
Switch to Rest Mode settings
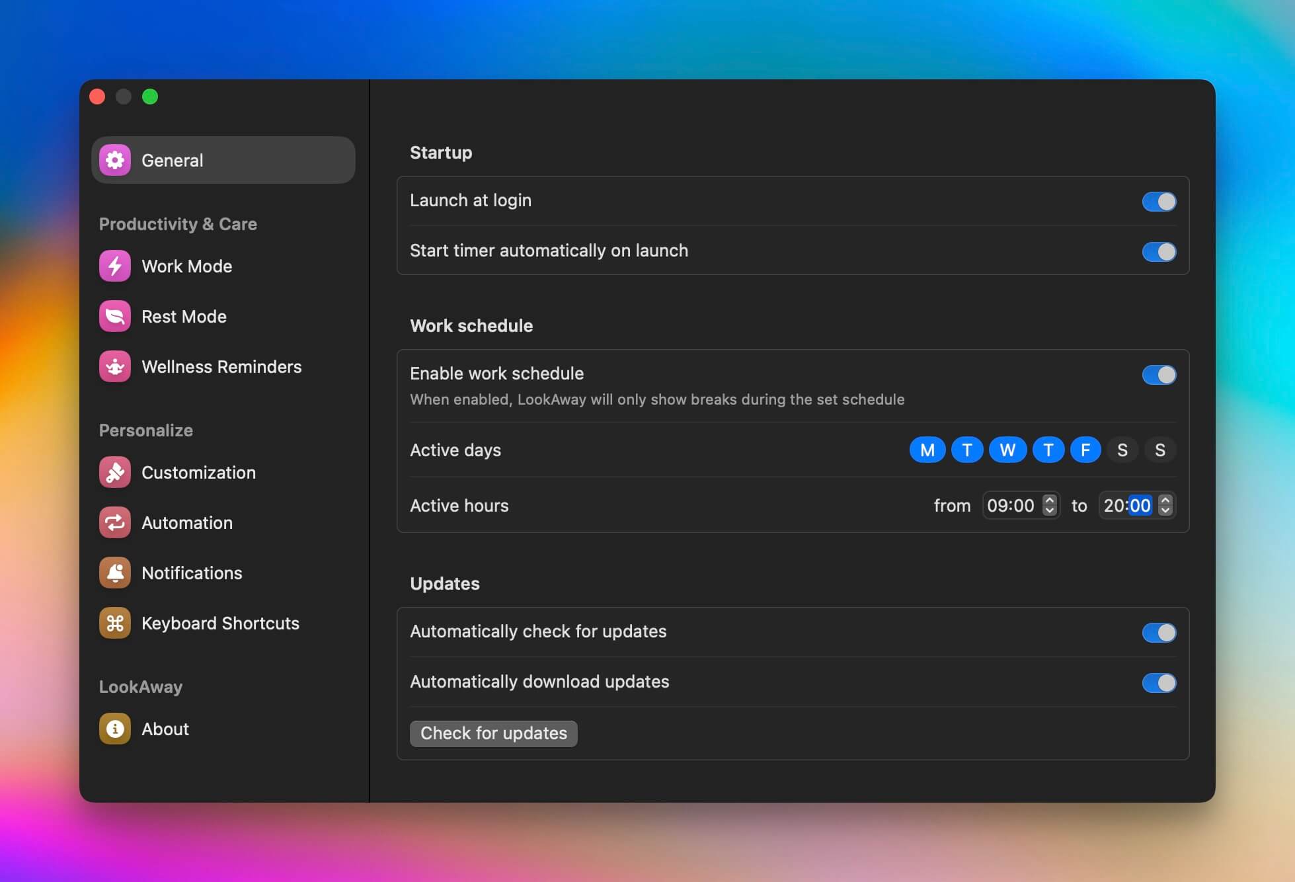pyautogui.click(x=223, y=316)
